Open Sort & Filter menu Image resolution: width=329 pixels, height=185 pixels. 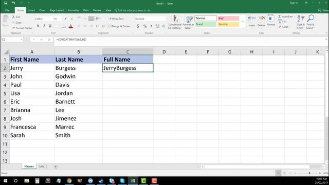(x=301, y=22)
